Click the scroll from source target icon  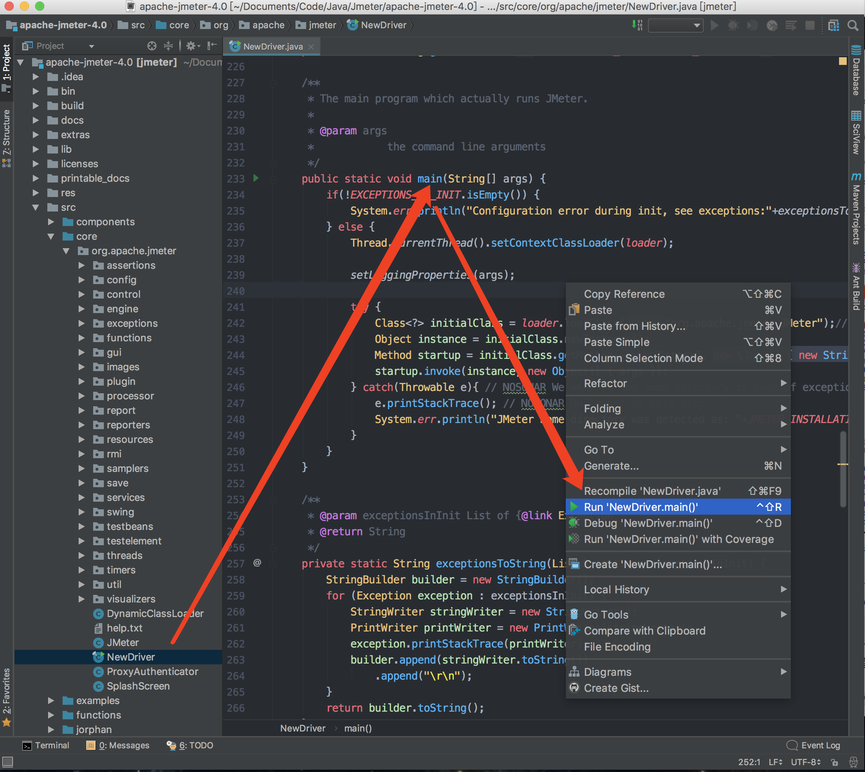[x=152, y=46]
